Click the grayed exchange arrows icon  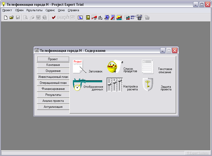66,17
